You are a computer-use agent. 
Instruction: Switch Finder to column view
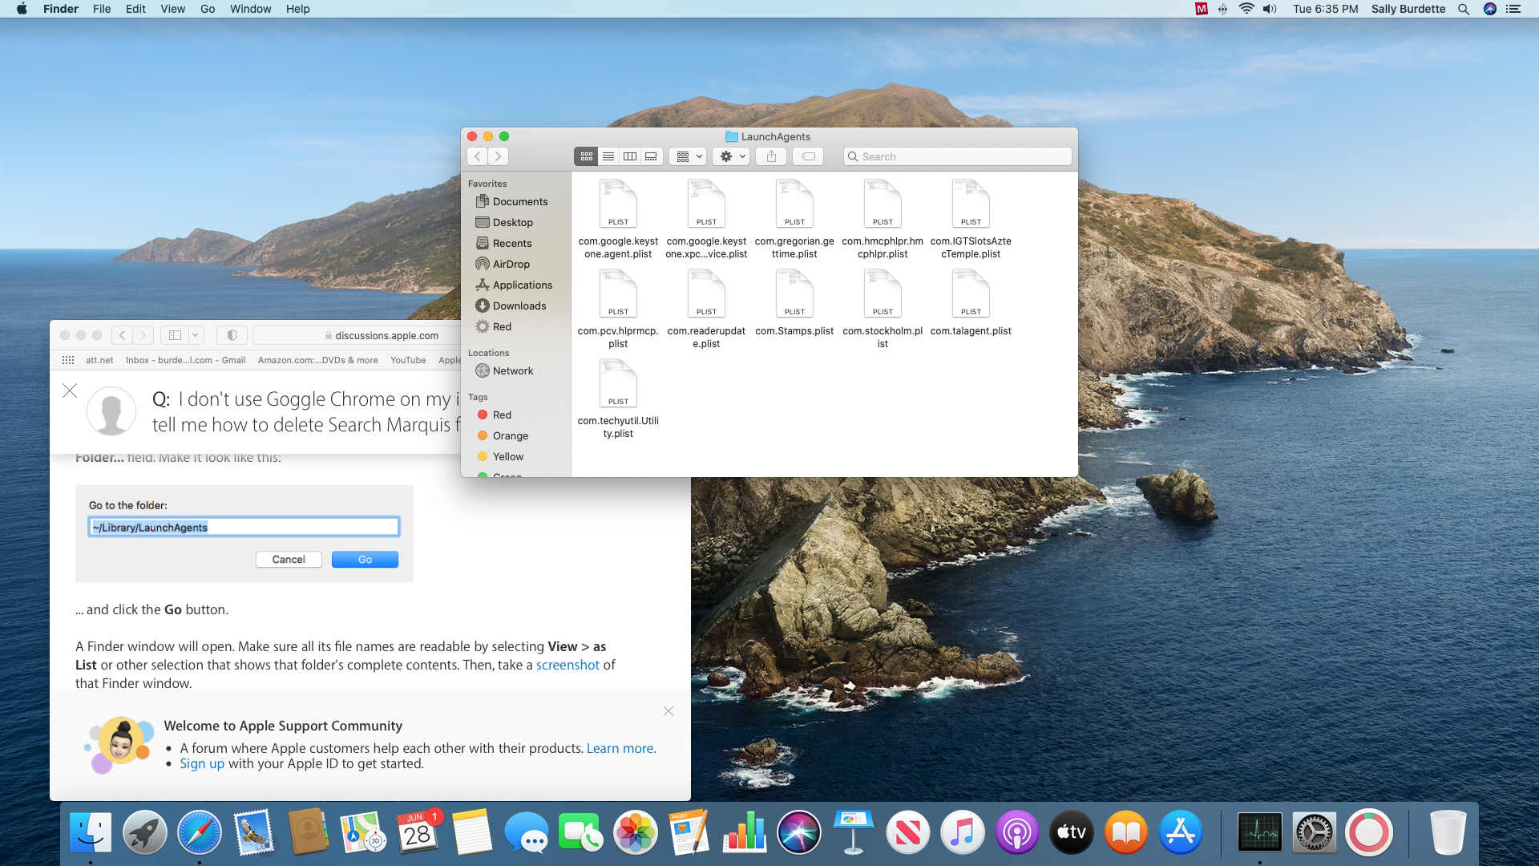[630, 156]
